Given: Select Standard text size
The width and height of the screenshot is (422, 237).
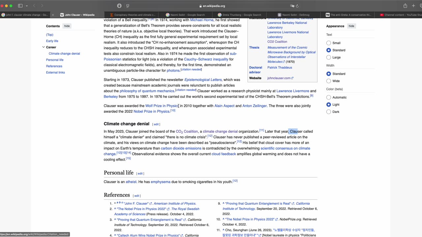Looking at the screenshot, I should 328,50.
